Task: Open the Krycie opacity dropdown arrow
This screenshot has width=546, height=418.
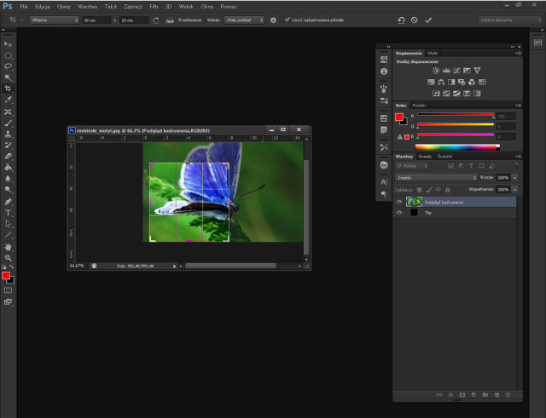Action: 514,178
